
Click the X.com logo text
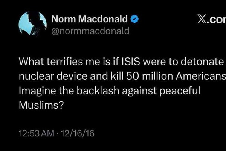212,19
